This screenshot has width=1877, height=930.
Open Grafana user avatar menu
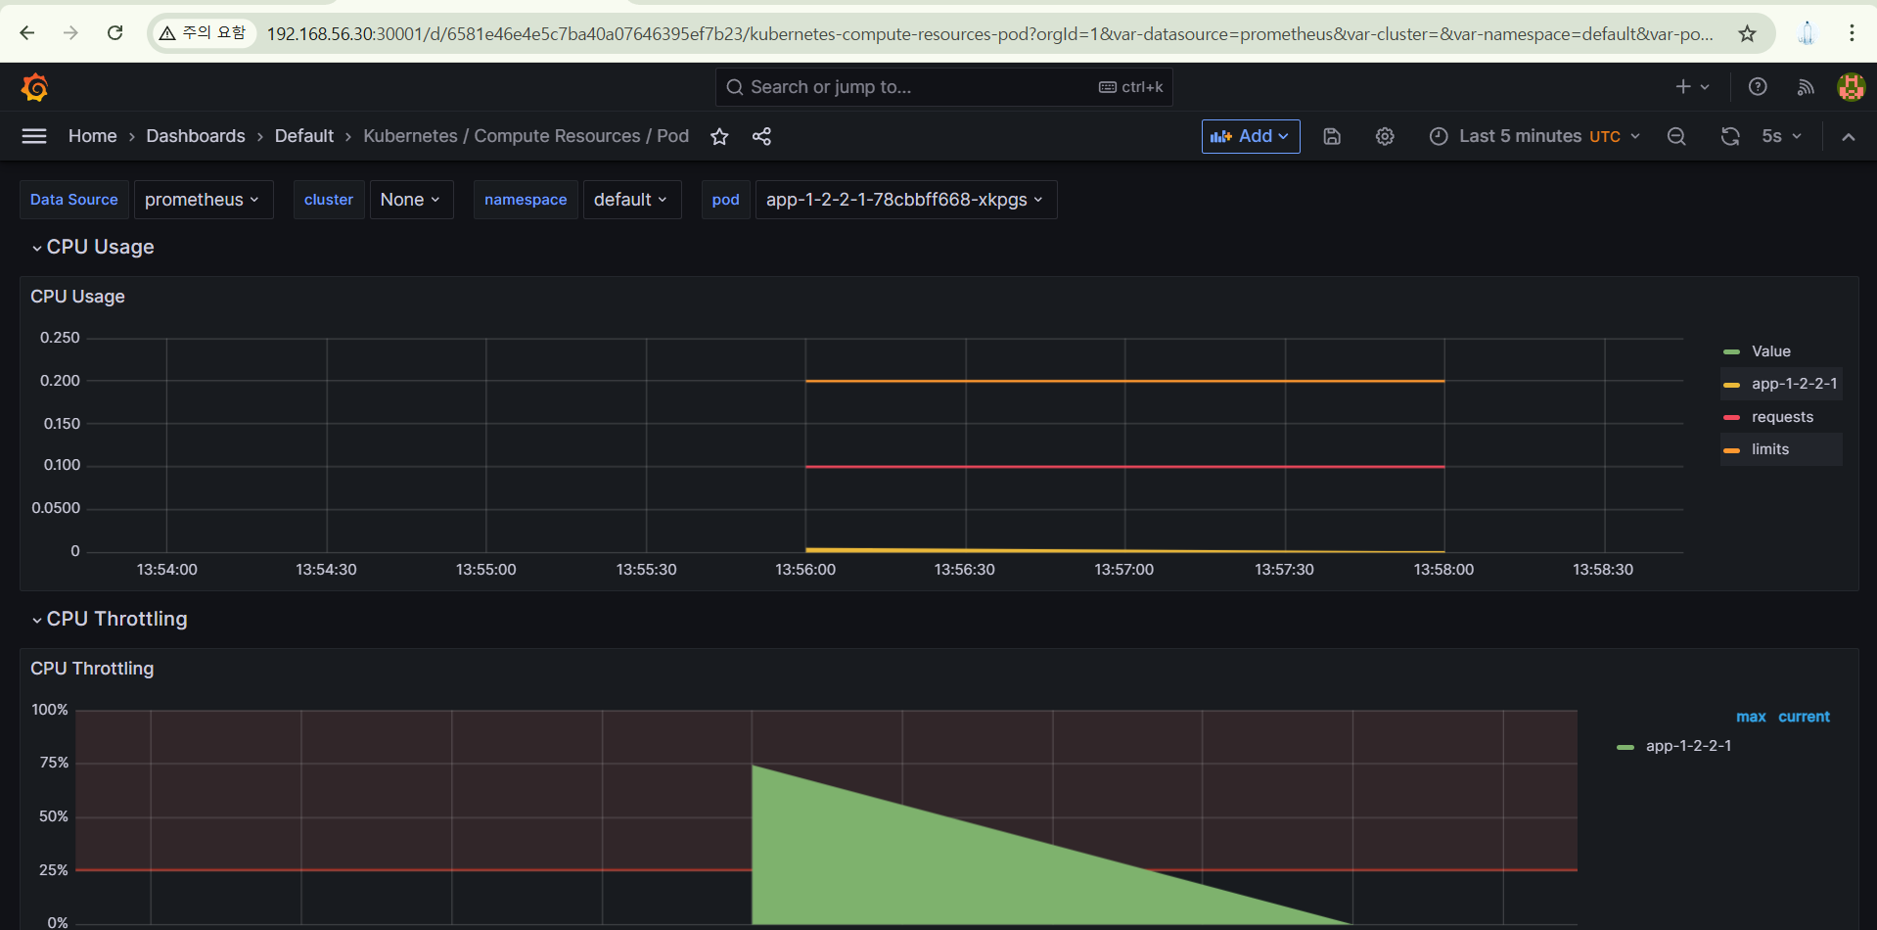pyautogui.click(x=1851, y=87)
